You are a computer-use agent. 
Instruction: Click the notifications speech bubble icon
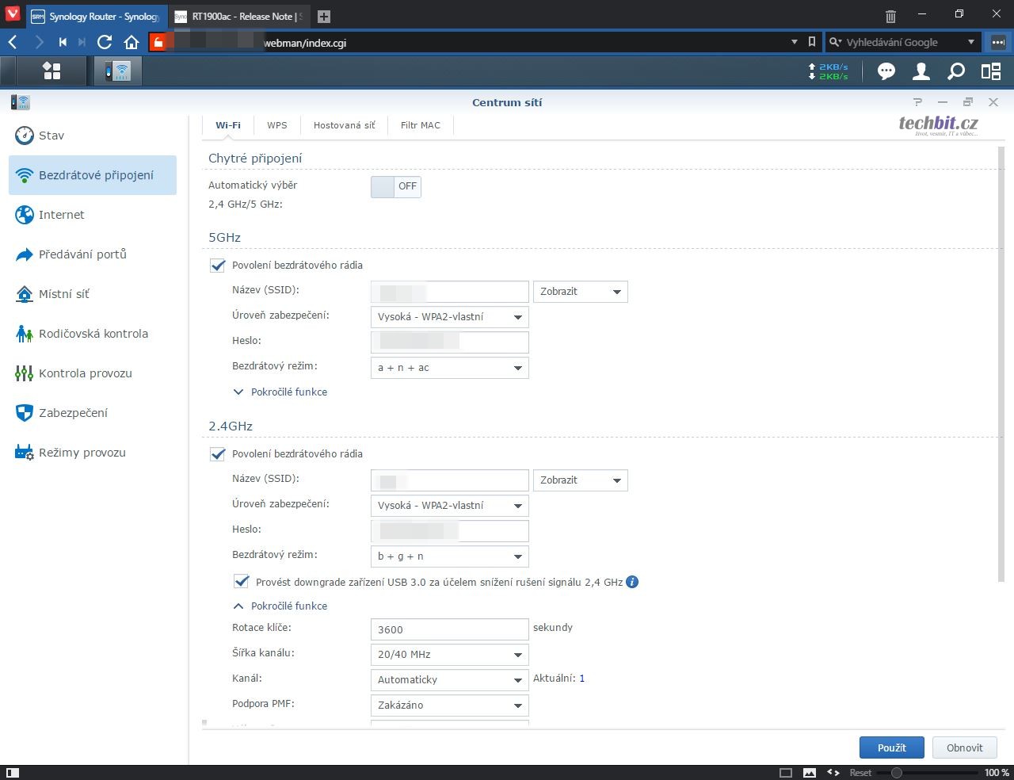(886, 71)
